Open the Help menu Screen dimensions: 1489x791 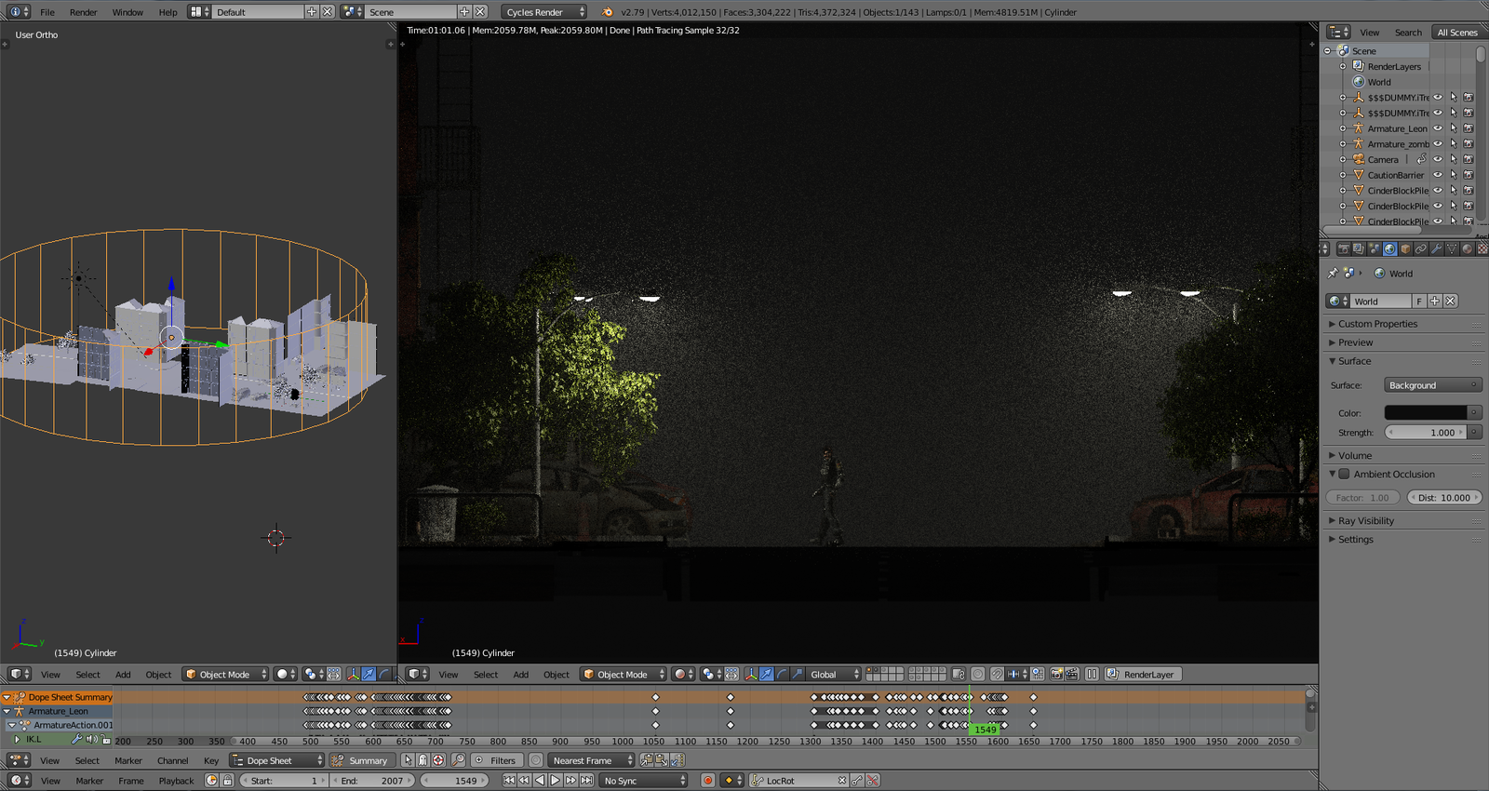168,12
